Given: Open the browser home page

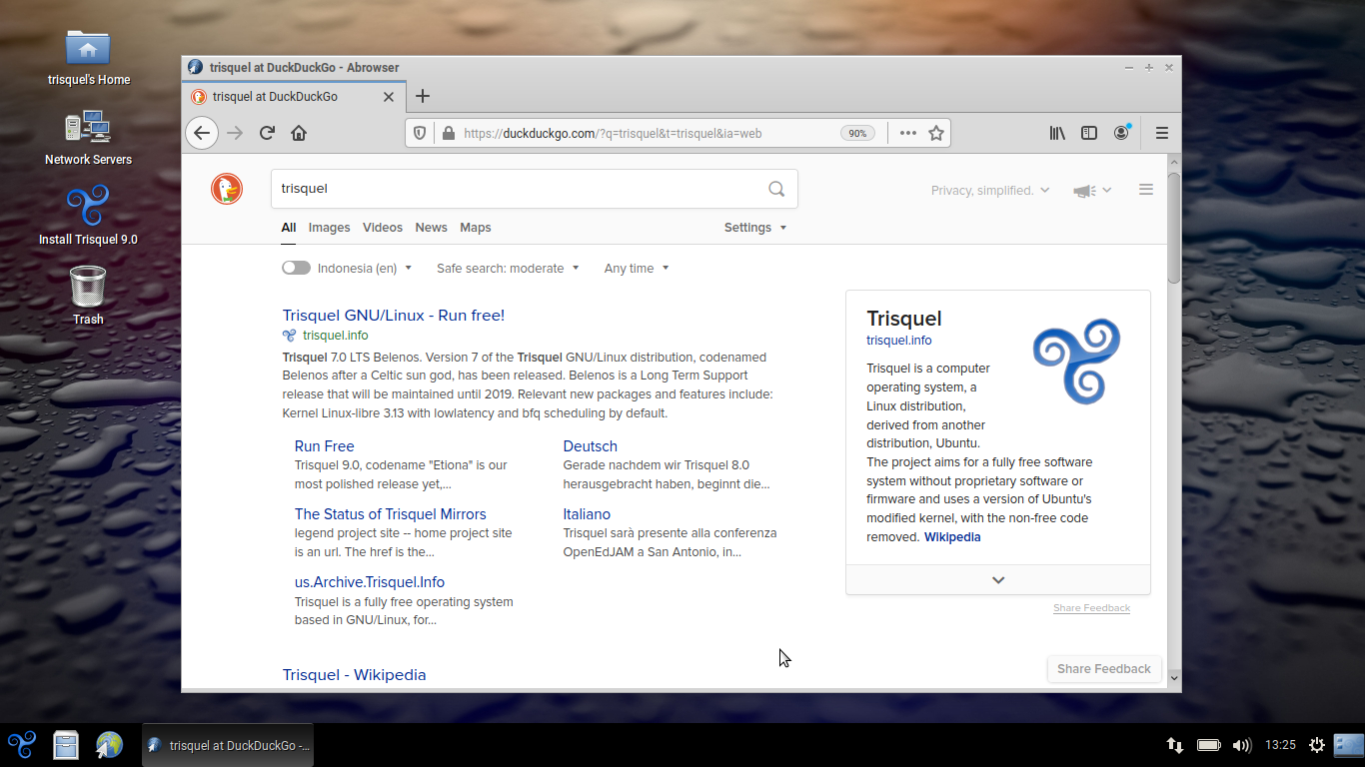Looking at the screenshot, I should tap(299, 133).
